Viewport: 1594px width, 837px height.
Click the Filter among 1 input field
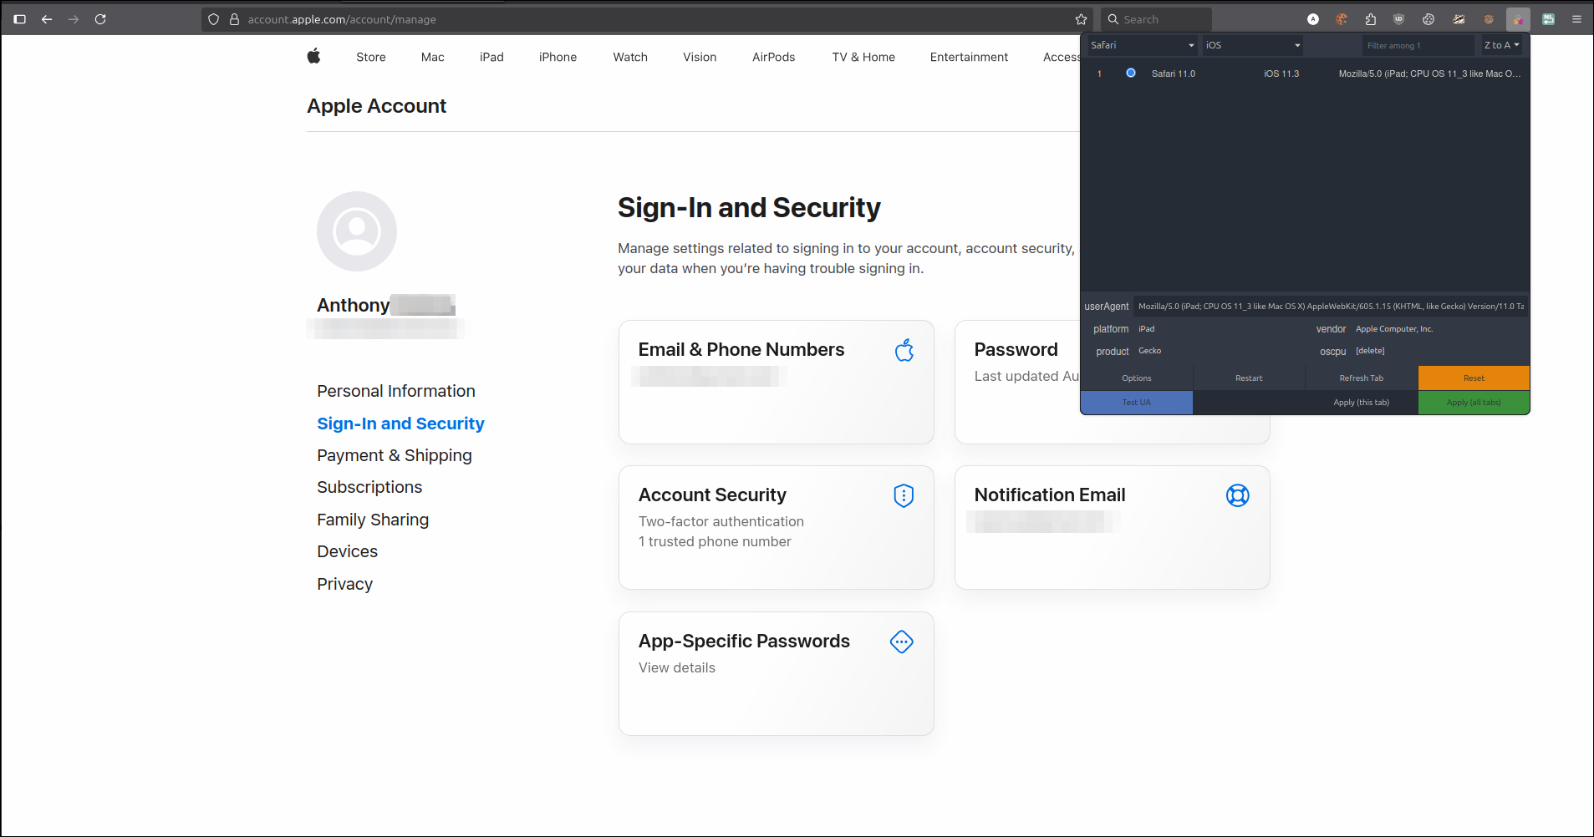pos(1418,45)
